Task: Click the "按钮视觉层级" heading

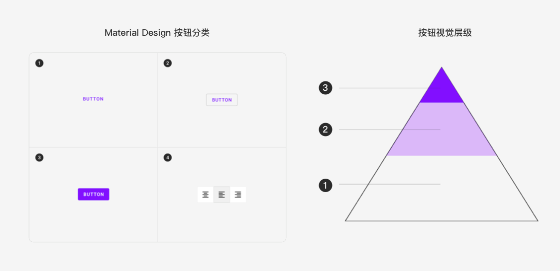Action: point(445,33)
